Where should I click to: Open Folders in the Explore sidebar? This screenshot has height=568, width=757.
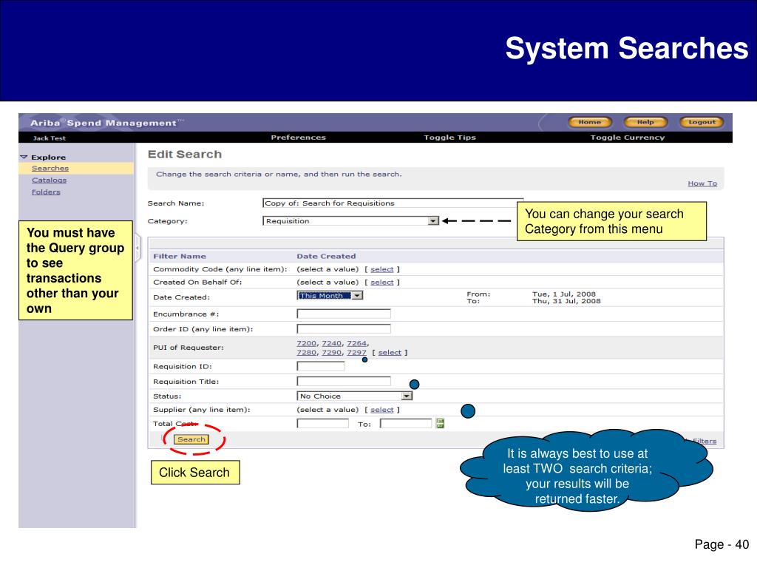tap(46, 192)
